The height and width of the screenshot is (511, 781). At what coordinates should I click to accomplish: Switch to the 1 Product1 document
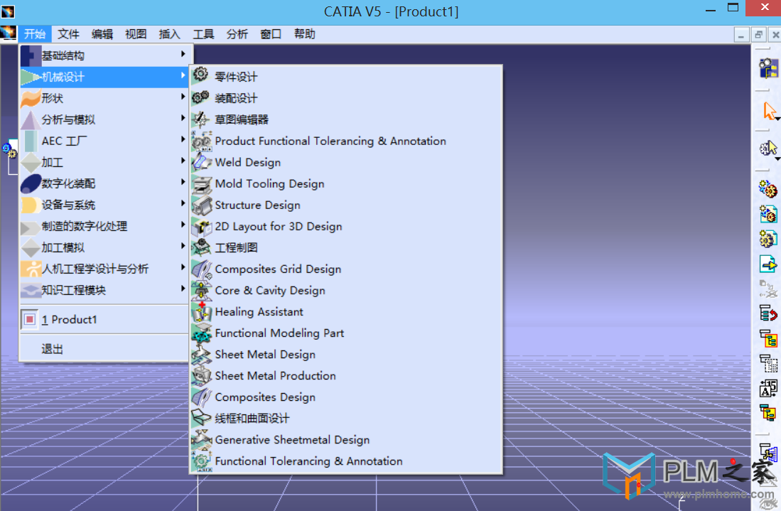click(104, 319)
